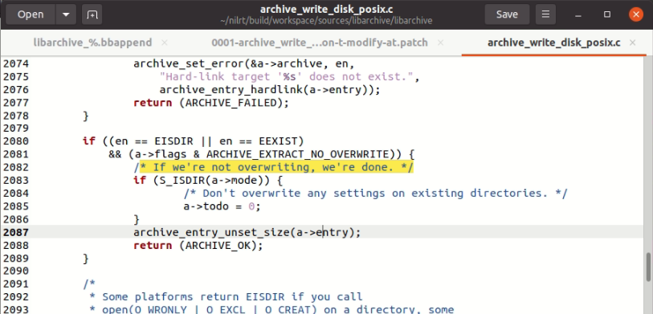Click the a->todo = 0 statement
653x314 pixels.
pos(222,206)
